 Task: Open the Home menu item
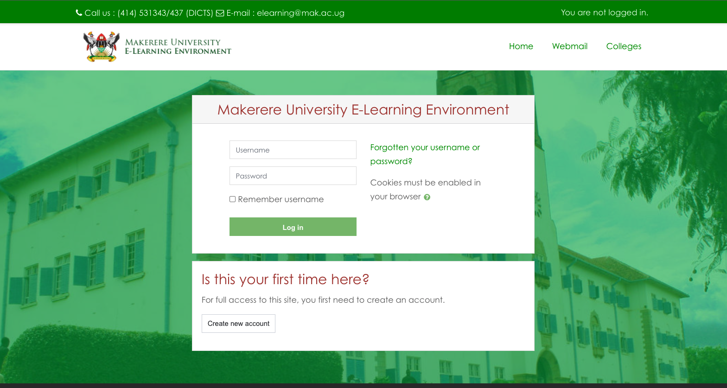click(x=521, y=46)
